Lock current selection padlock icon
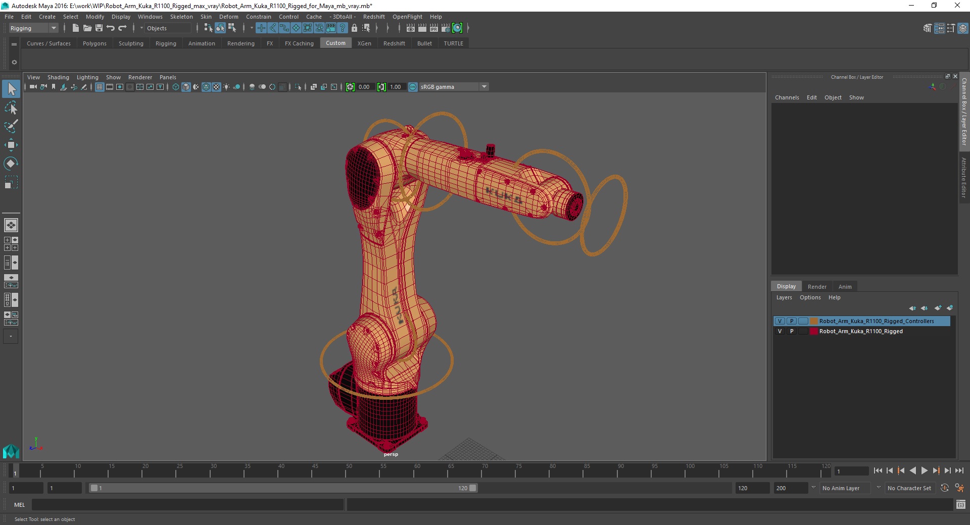Image resolution: width=970 pixels, height=525 pixels. tap(354, 28)
